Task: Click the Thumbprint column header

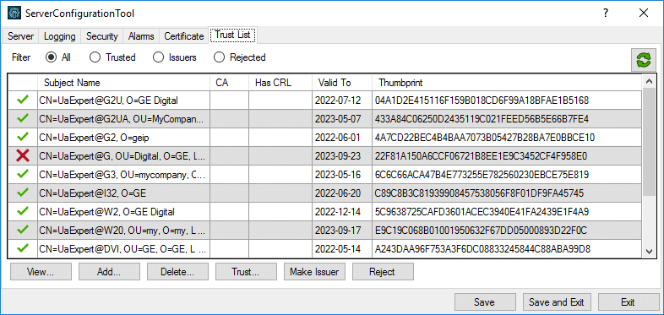Action: tap(507, 83)
